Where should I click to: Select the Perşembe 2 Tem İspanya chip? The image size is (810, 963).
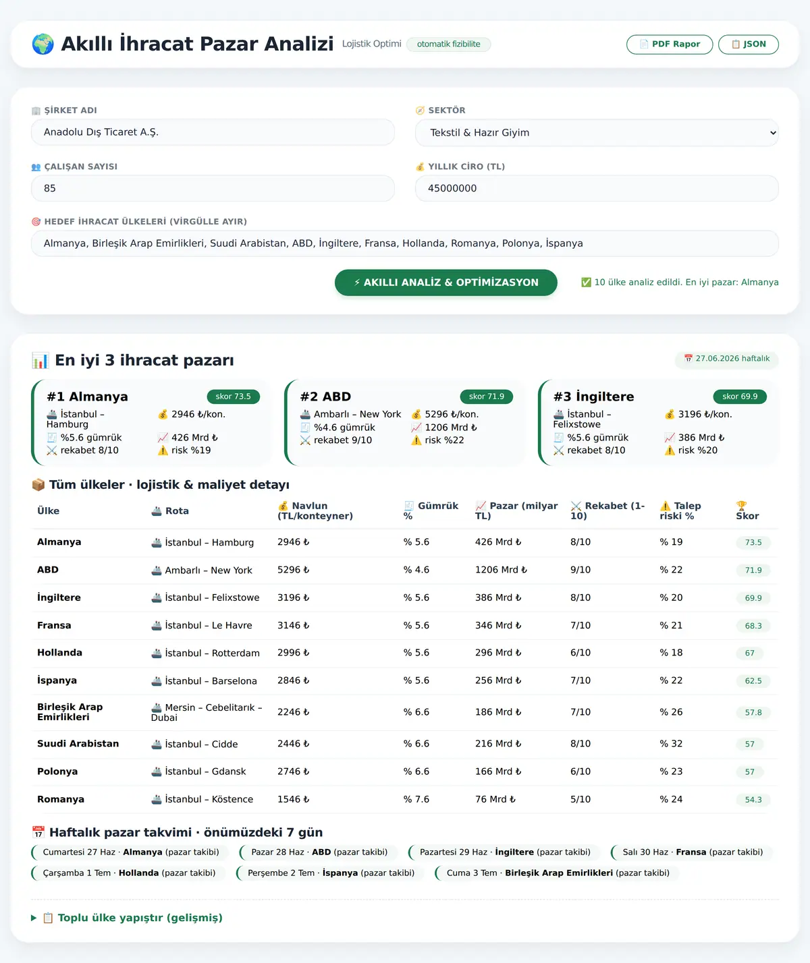point(331,873)
